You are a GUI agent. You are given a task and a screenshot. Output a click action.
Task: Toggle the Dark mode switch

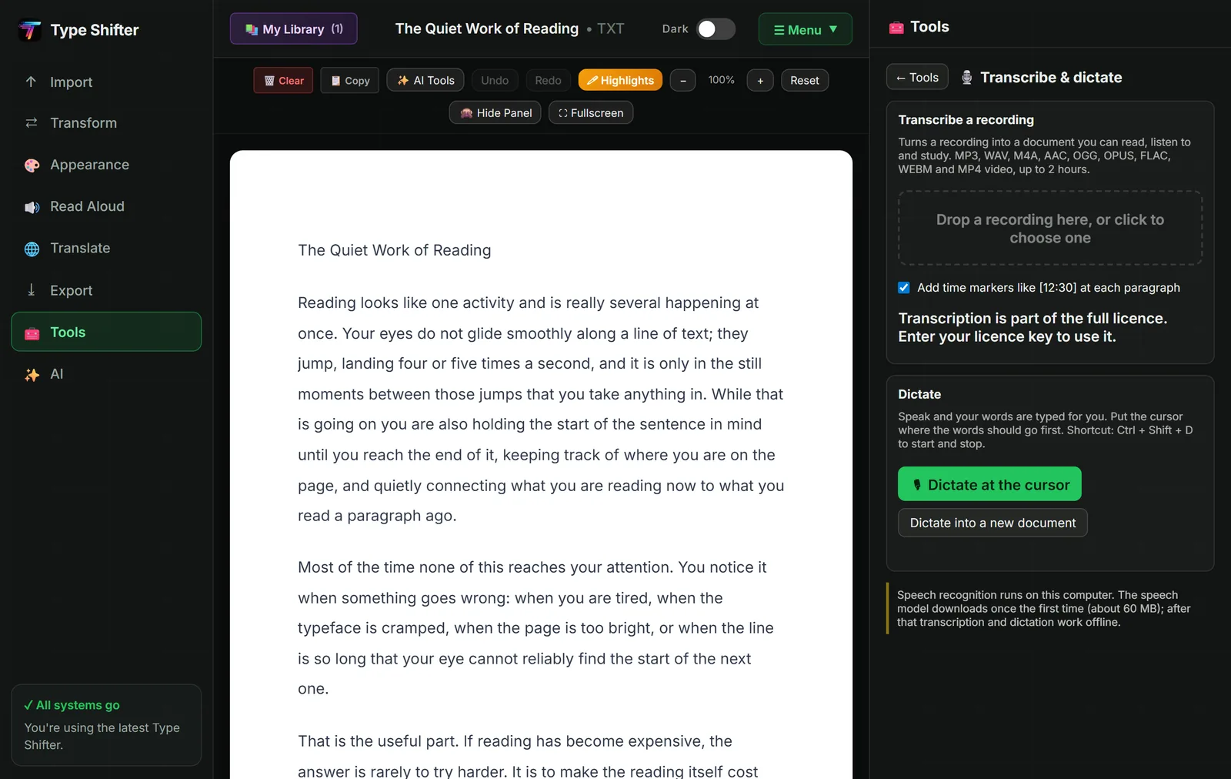pyautogui.click(x=716, y=29)
